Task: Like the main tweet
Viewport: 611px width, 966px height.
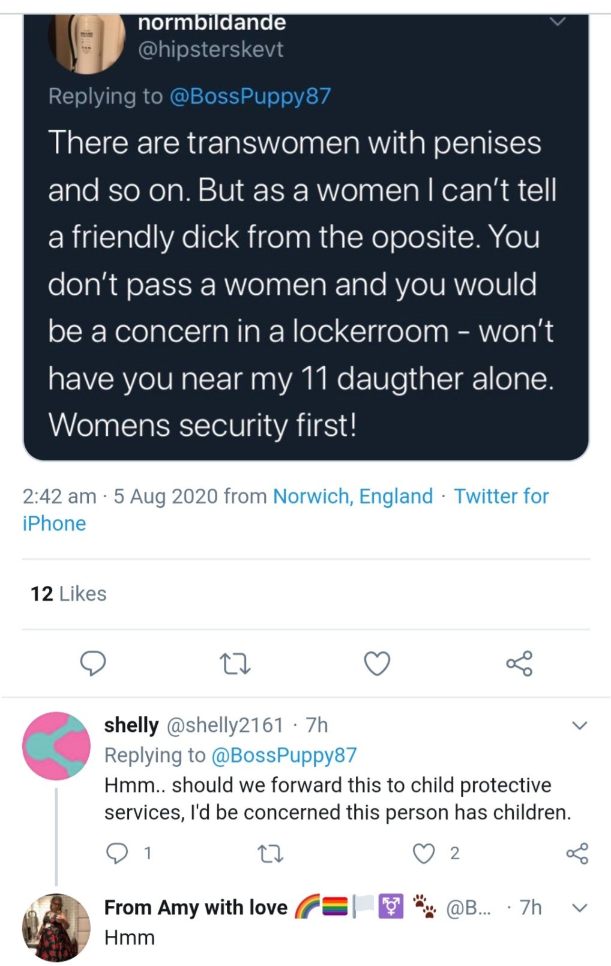Action: tap(377, 663)
